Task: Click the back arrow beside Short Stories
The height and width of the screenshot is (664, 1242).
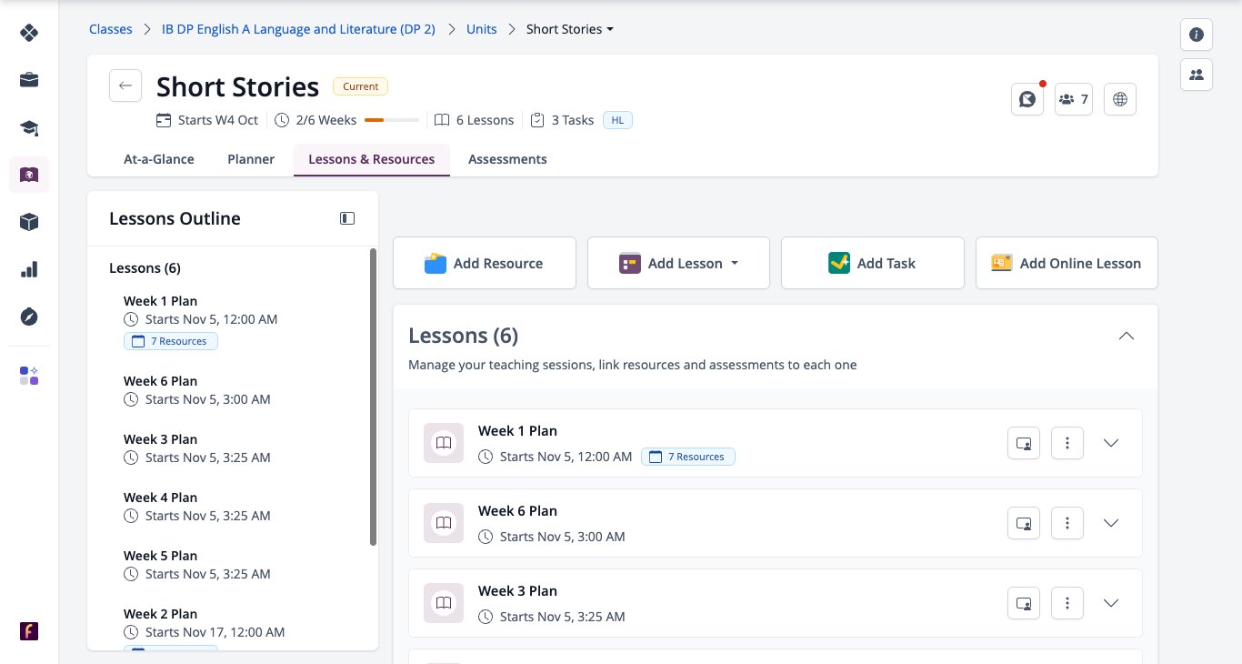Action: point(125,86)
